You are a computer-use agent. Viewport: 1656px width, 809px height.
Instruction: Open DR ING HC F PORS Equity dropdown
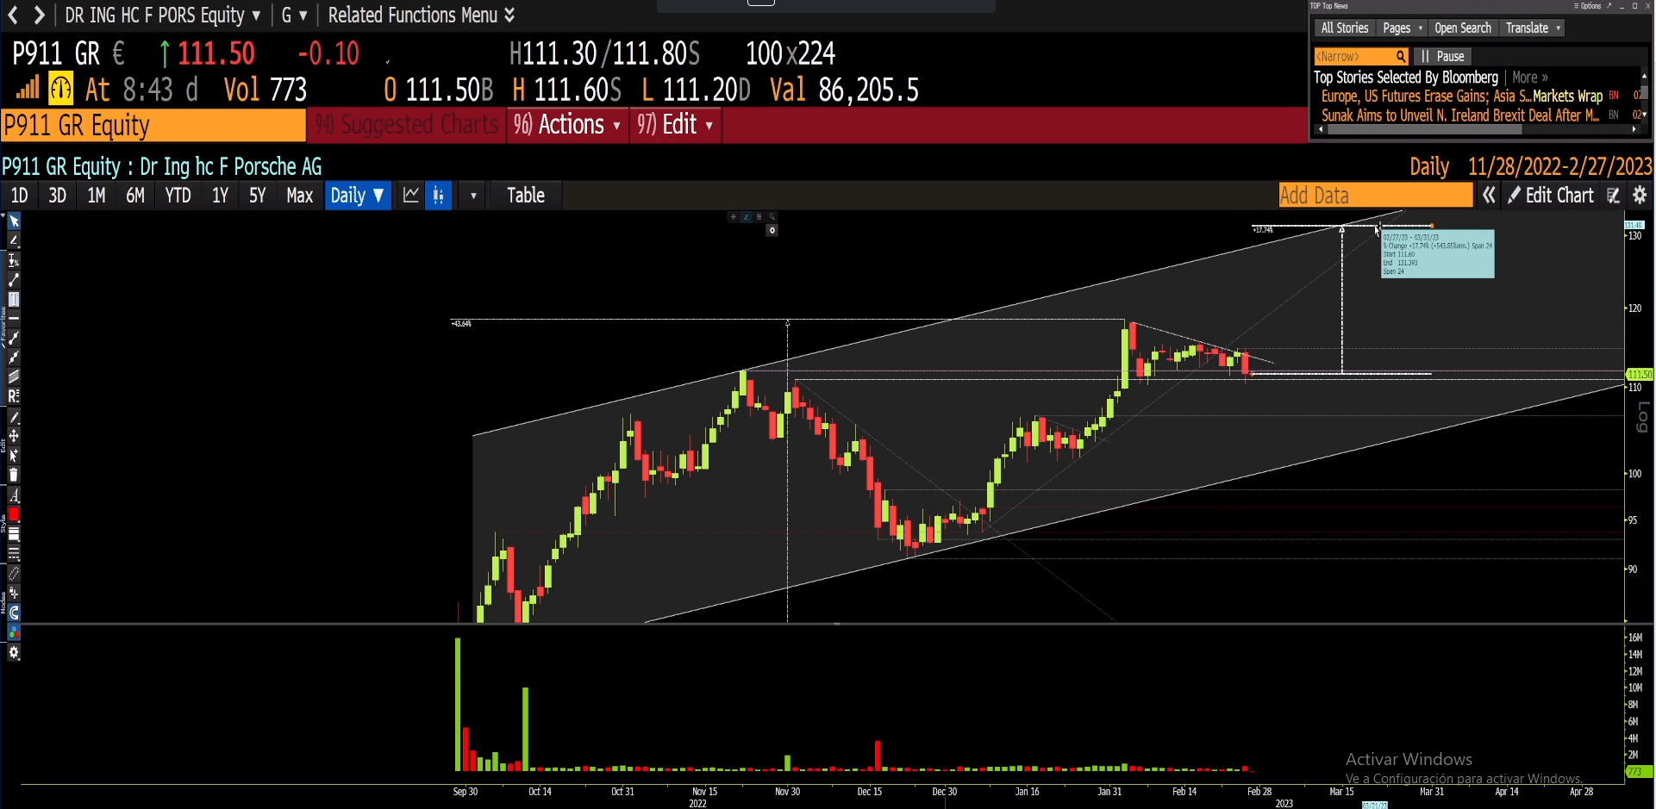point(162,15)
